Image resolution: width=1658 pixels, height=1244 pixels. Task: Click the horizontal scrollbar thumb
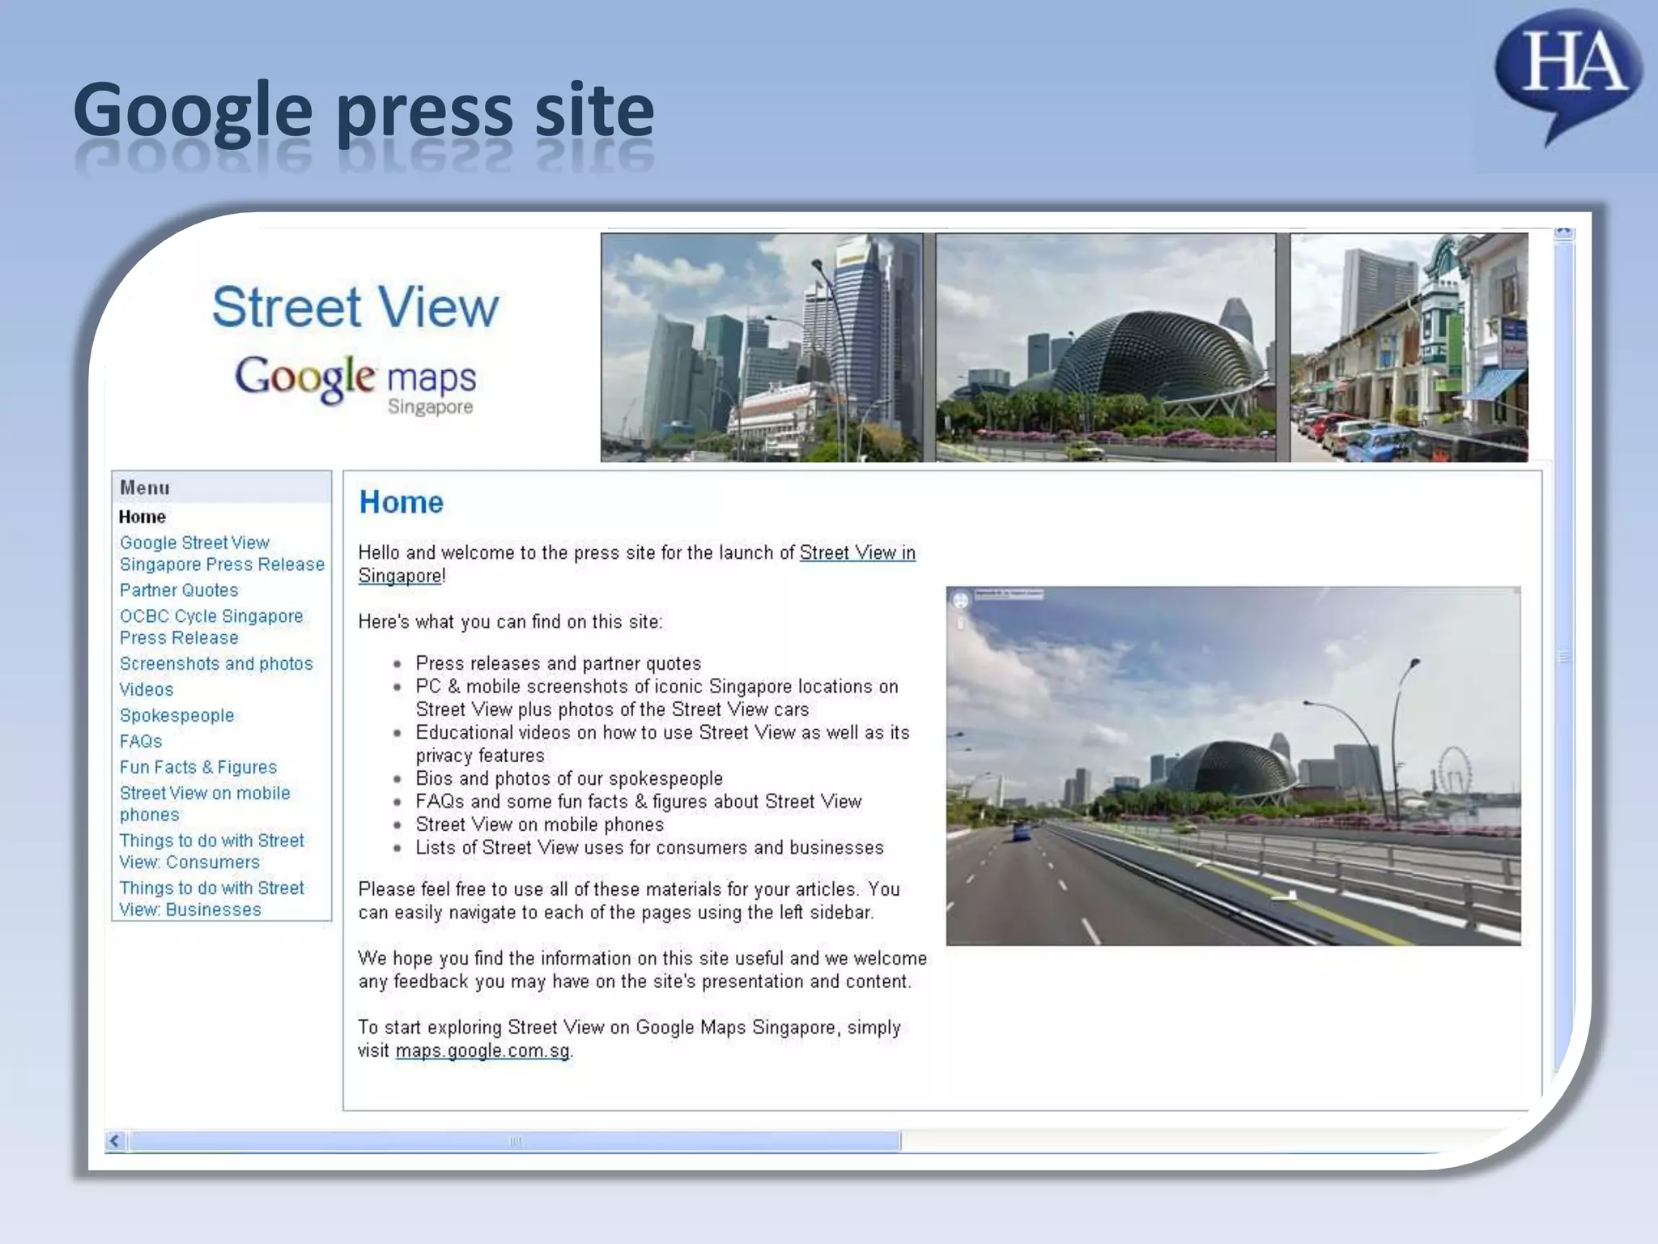(515, 1141)
